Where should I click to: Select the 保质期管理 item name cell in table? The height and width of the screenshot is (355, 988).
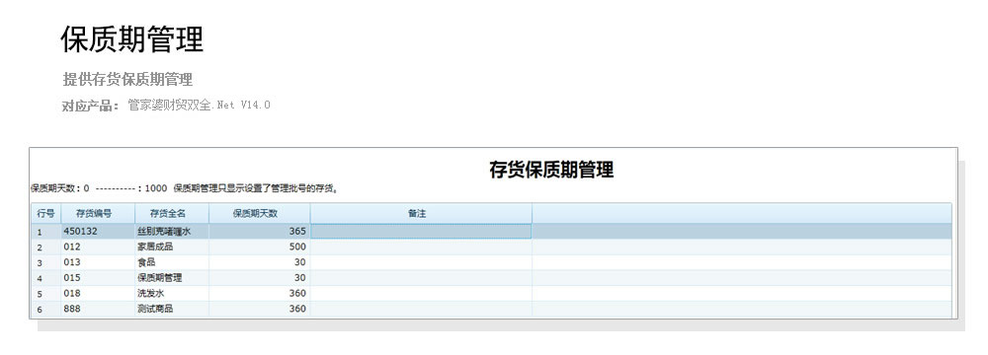[x=171, y=277]
